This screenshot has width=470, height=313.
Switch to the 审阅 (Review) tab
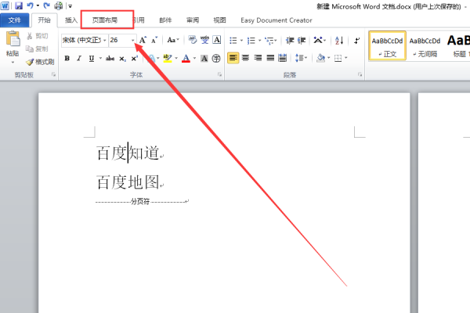[193, 20]
